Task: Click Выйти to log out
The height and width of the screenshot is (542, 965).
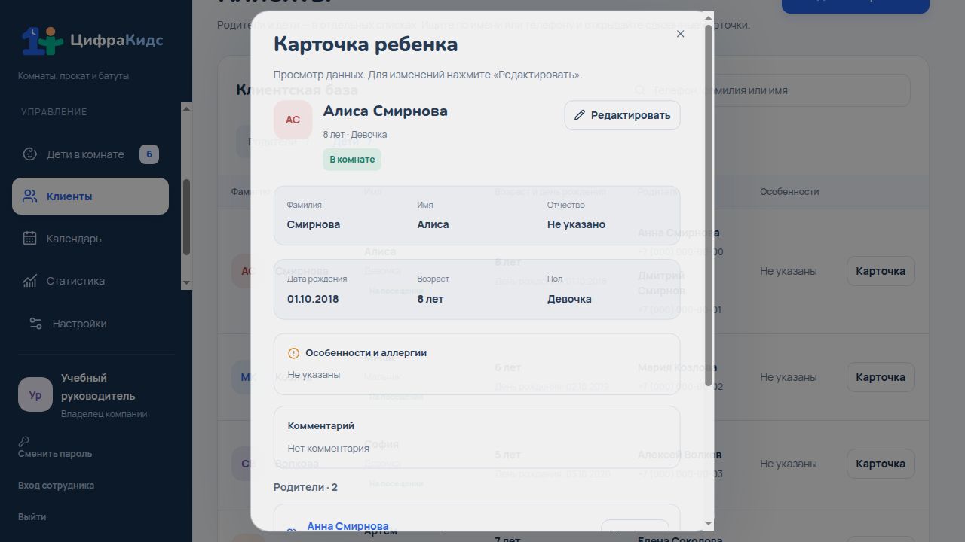Action: point(32,517)
